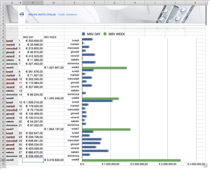This screenshot has height=170, width=210.
Task: Click the MSV DAY column title cell
Action: [x=28, y=37]
